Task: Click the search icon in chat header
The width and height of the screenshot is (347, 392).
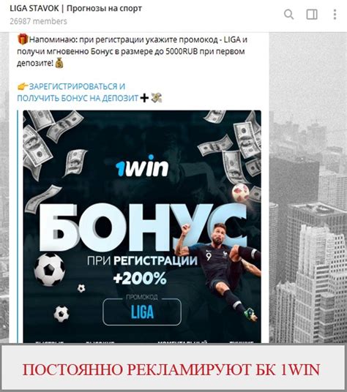Action: [288, 14]
